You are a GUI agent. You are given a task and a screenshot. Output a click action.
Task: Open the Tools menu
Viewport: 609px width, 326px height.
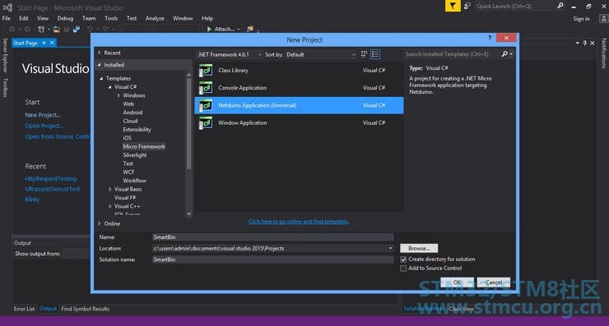tap(111, 18)
